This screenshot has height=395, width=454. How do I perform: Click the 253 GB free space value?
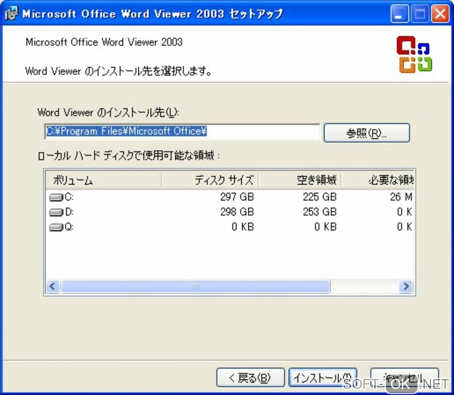(320, 212)
